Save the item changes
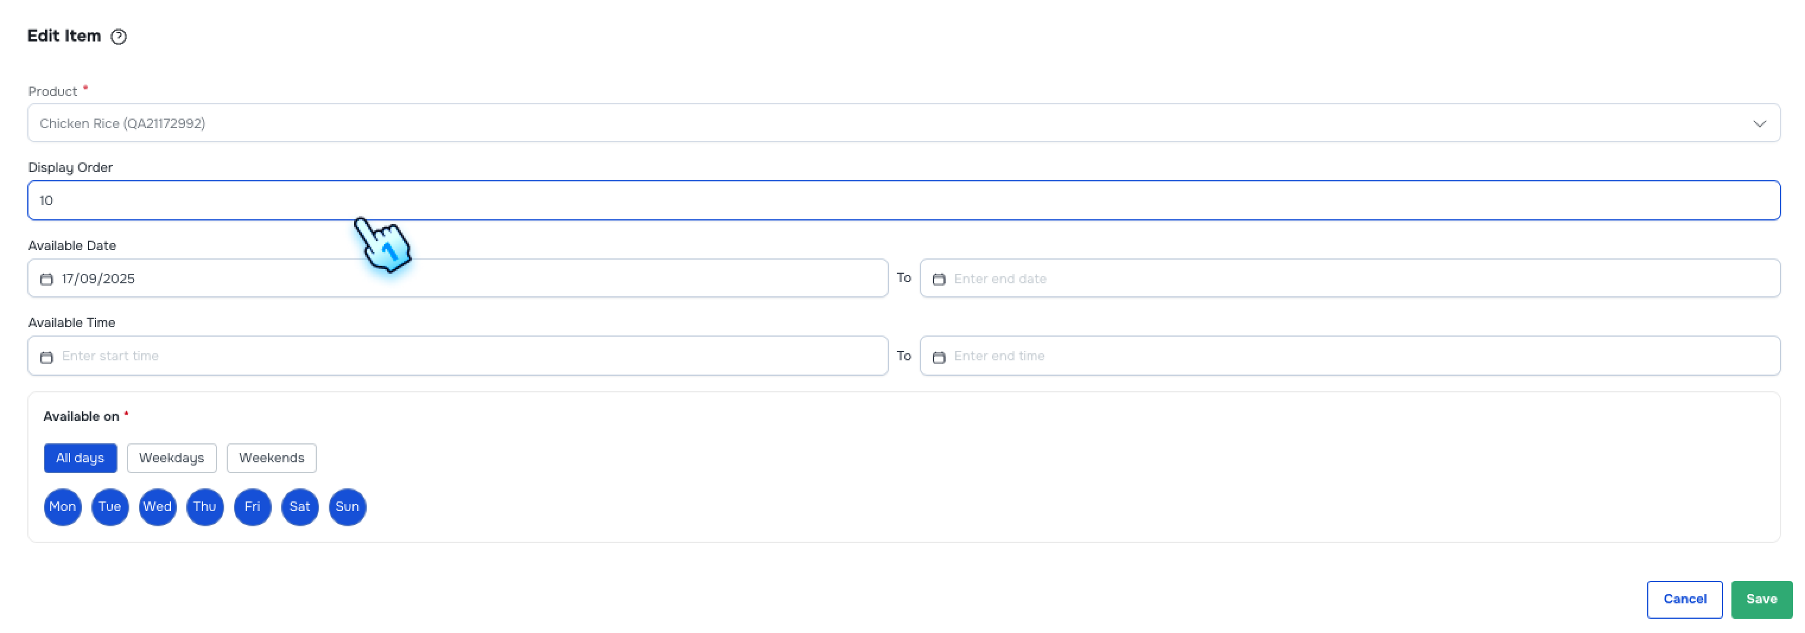The width and height of the screenshot is (1805, 633). pos(1762,599)
